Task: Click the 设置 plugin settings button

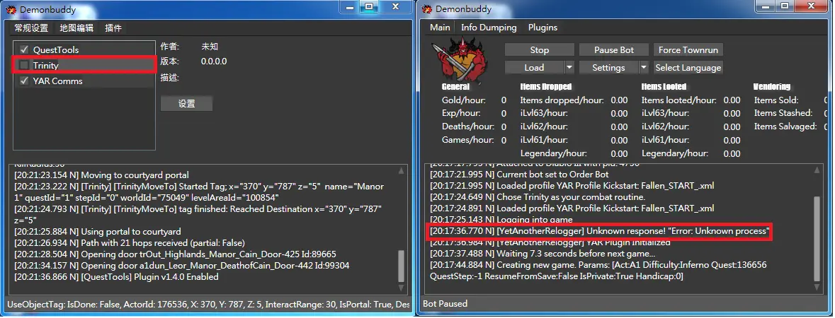Action: [186, 104]
